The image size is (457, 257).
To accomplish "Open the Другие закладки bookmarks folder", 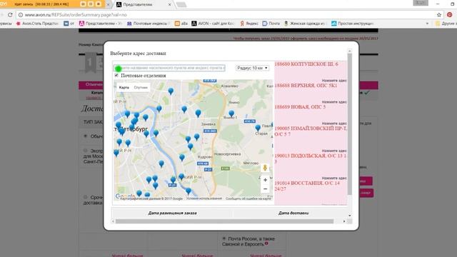I will pos(446,24).
